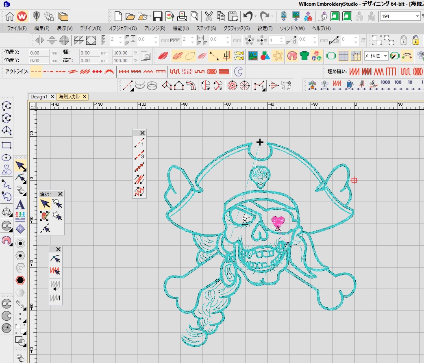Close the reshape floating toolbar

pos(58,249)
